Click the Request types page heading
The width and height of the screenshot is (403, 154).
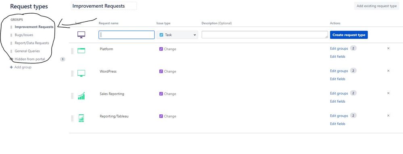coord(29,6)
